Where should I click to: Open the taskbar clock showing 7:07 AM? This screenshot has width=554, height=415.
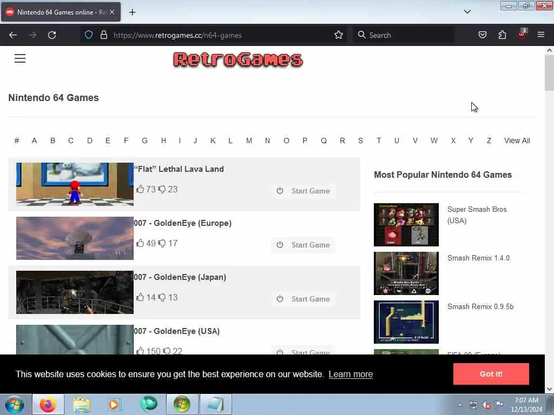(x=526, y=405)
